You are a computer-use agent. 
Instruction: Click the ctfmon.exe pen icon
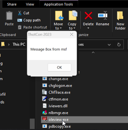[x=45, y=99]
